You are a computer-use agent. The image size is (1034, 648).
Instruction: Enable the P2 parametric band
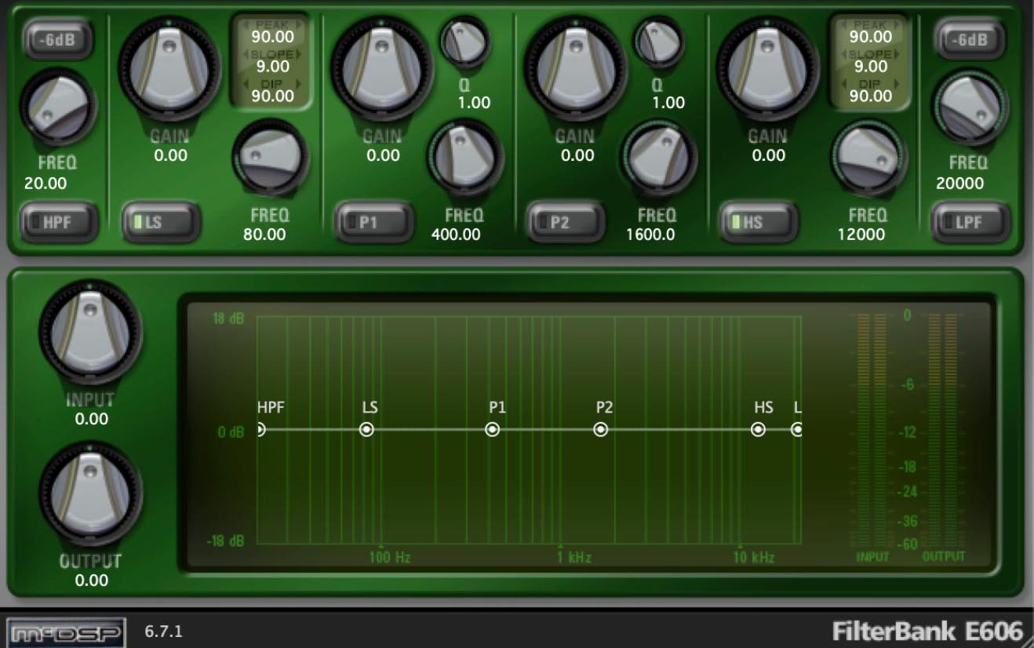(x=566, y=222)
